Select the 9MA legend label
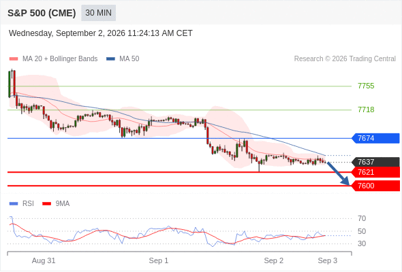 click(63, 204)
